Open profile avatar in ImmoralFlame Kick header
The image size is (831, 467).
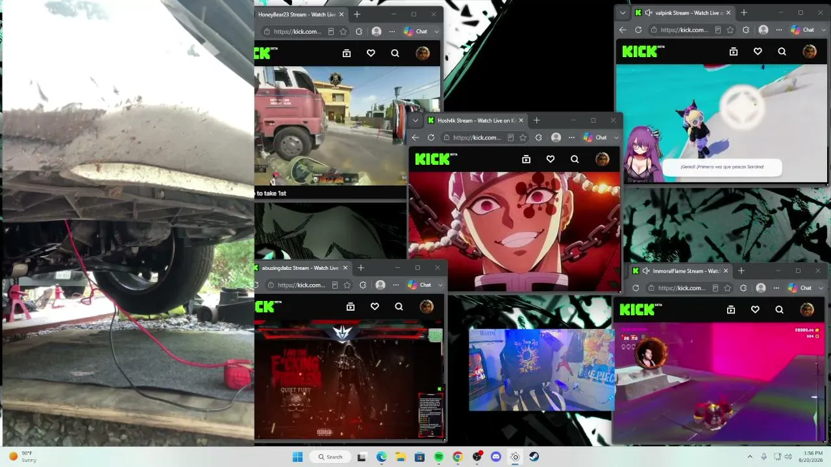[x=807, y=309]
